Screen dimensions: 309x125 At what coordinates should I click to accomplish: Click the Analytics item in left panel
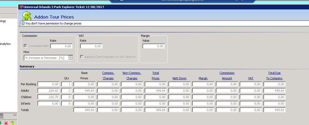point(5,44)
